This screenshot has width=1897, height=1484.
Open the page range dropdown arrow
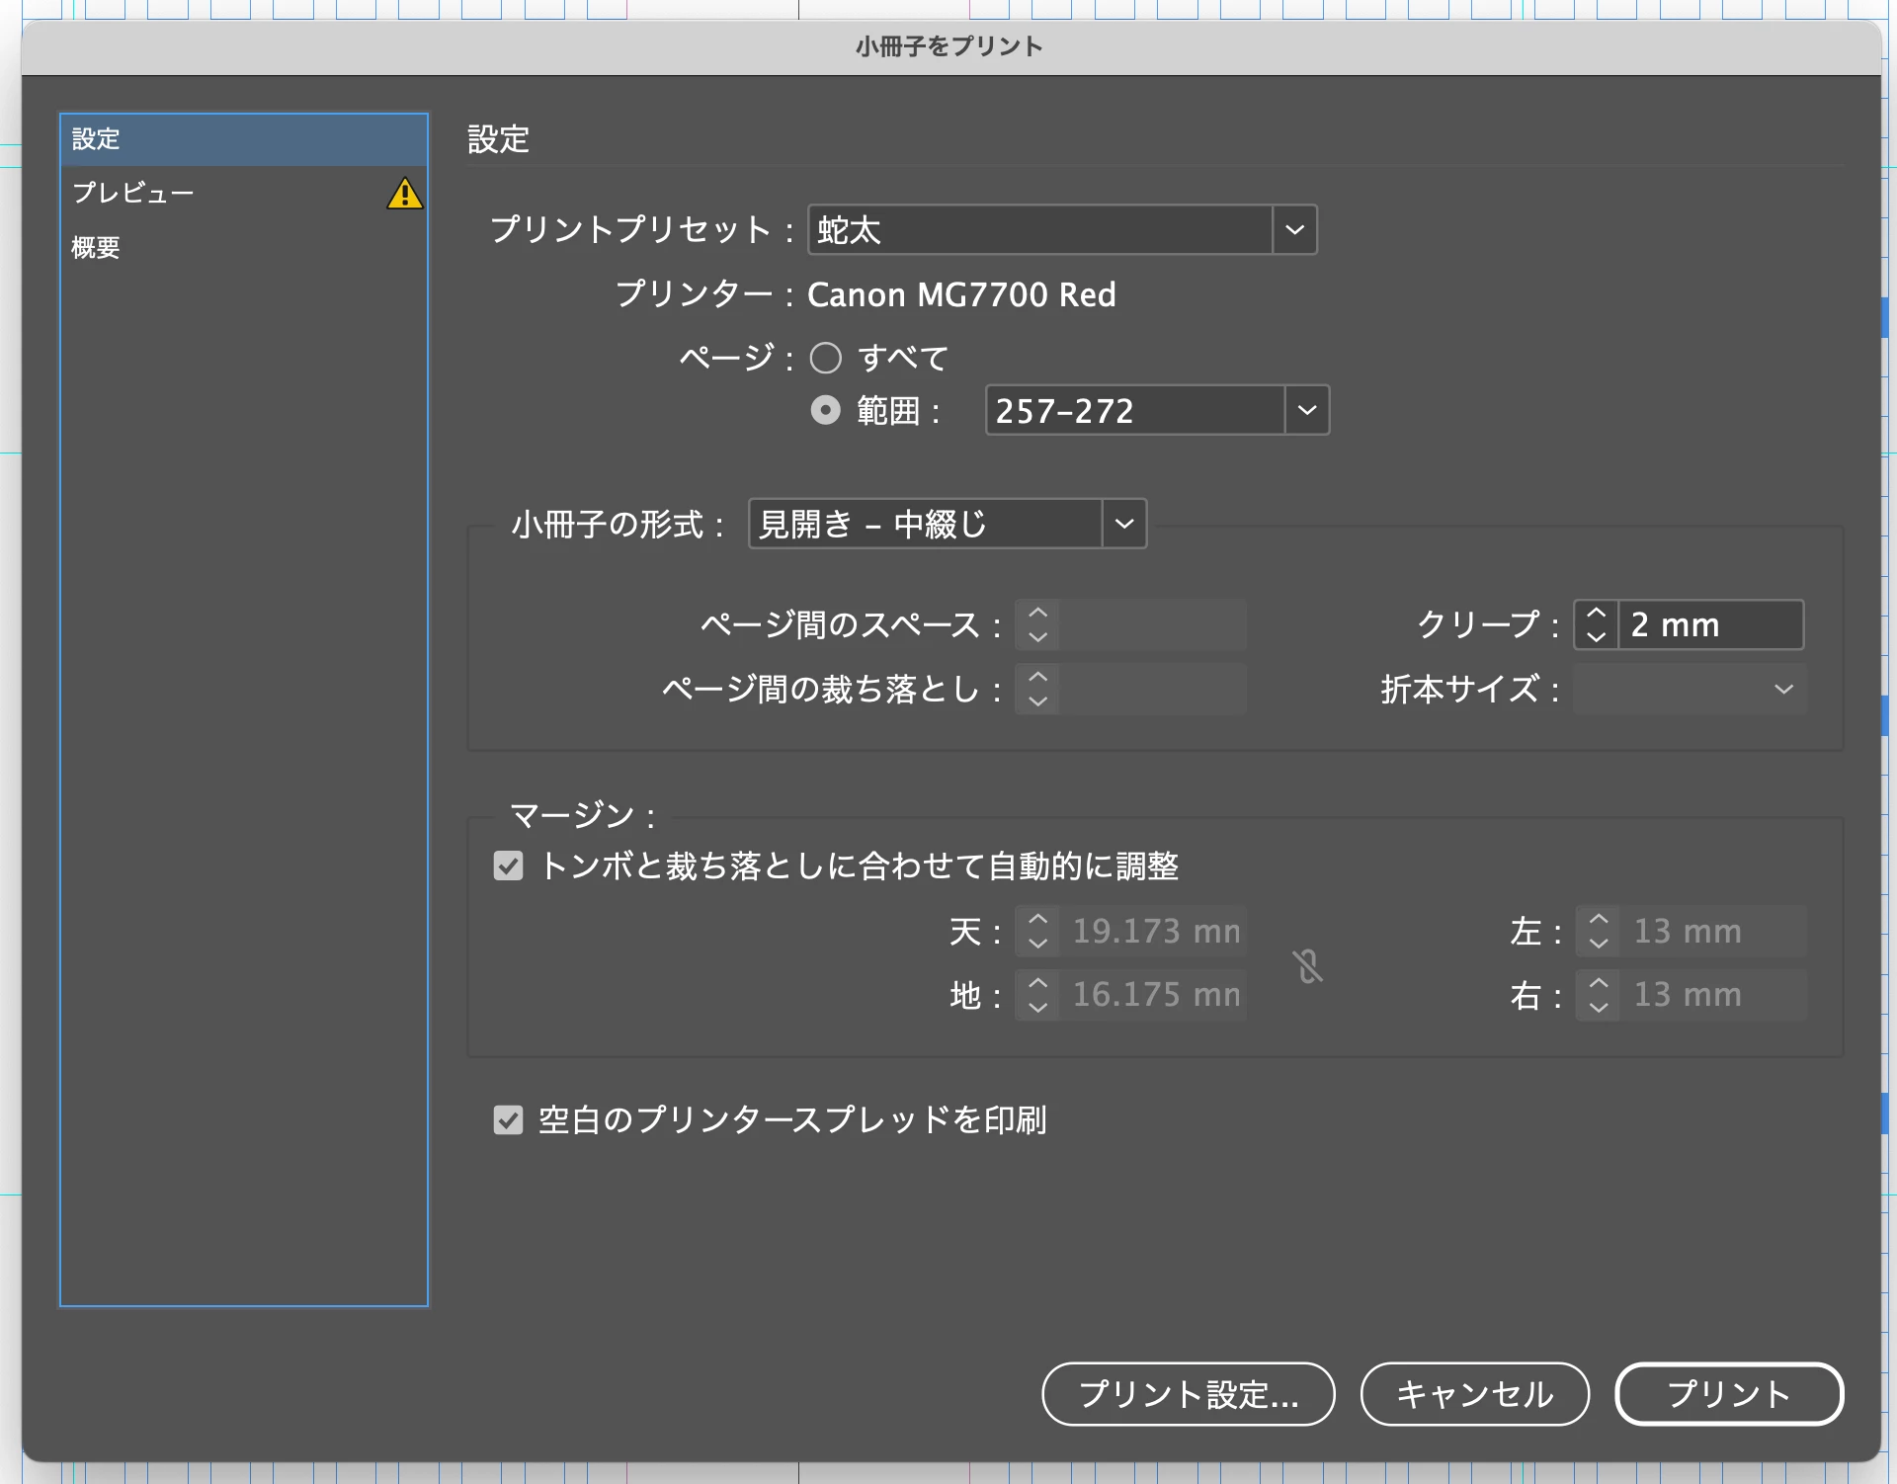(x=1306, y=410)
